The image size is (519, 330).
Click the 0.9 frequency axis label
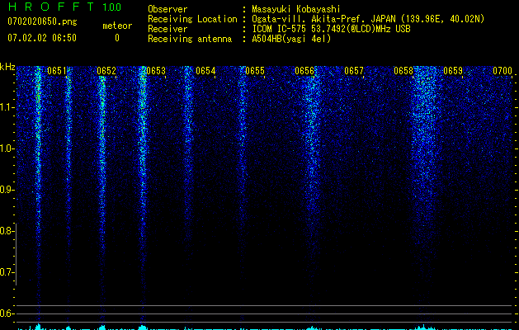[6, 190]
